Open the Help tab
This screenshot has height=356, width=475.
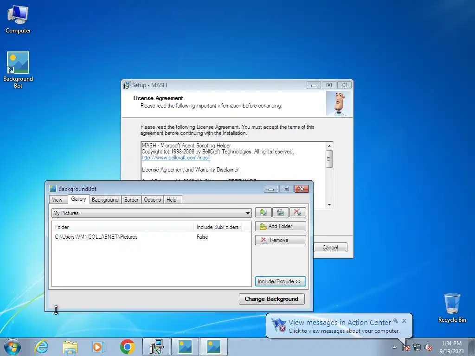coord(172,200)
